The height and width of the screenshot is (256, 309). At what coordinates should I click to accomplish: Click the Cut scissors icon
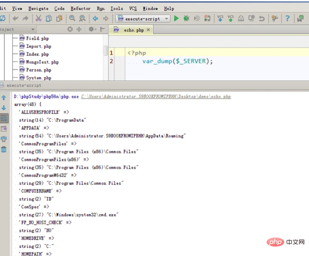click(x=38, y=18)
